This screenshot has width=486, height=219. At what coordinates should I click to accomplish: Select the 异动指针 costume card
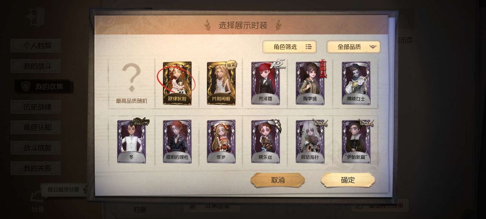coord(310,141)
